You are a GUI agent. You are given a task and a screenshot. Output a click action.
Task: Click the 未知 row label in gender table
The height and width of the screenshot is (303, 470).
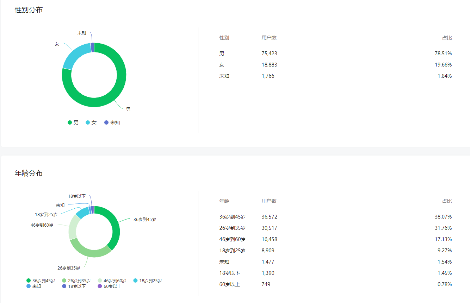coord(224,76)
